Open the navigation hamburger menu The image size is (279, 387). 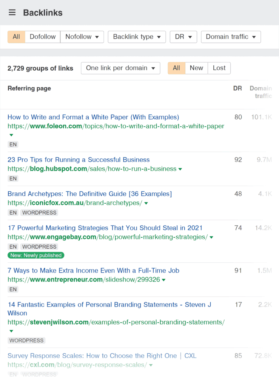(12, 12)
